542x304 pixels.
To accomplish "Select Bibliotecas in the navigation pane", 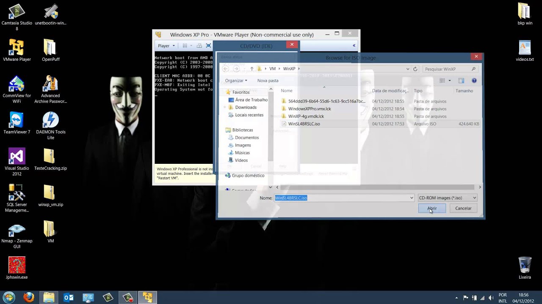I will pyautogui.click(x=239, y=130).
